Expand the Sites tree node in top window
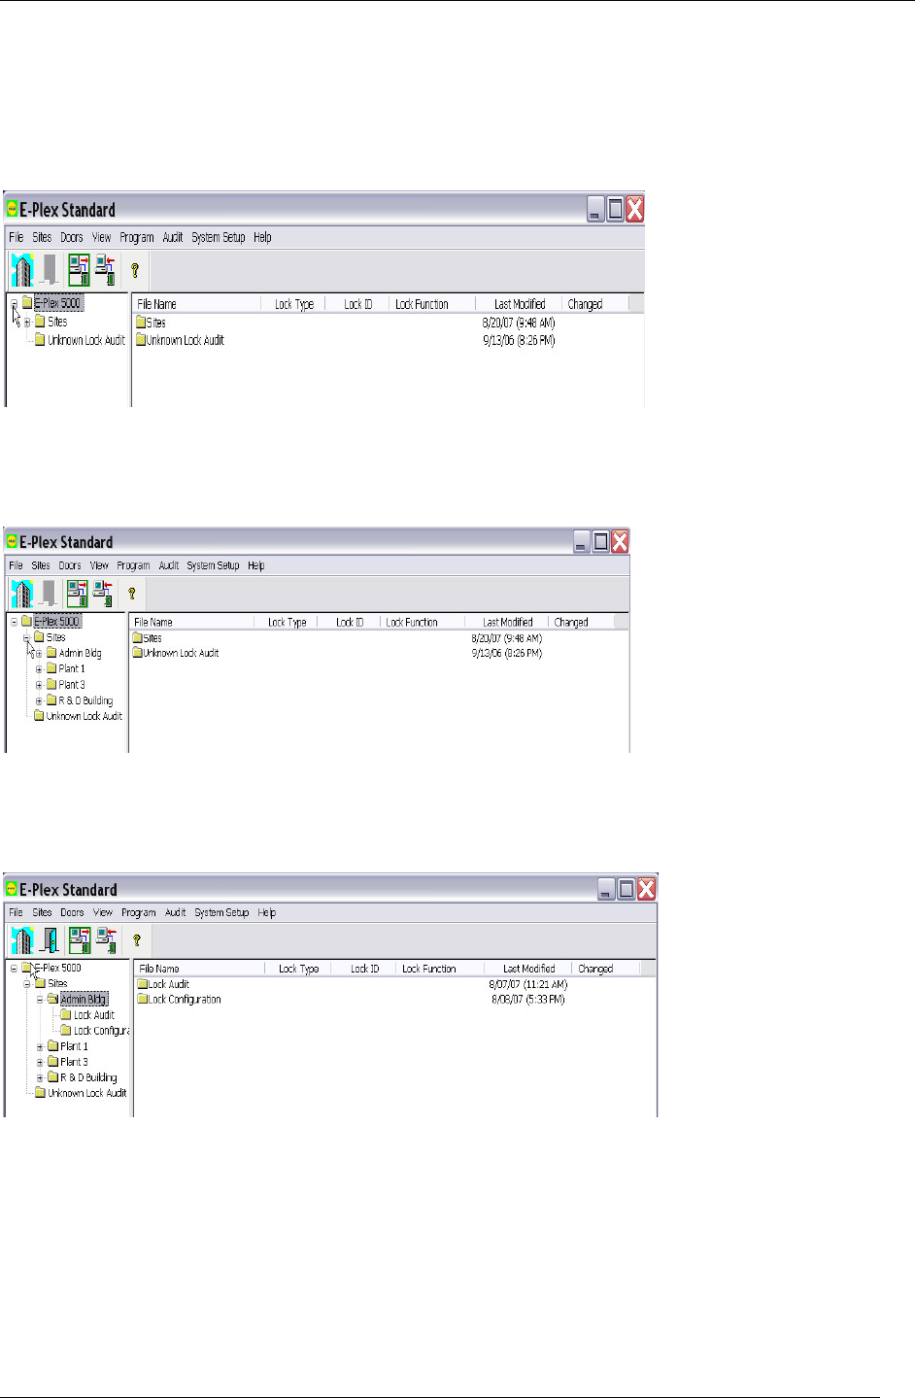Viewport: 915px width, 1398px height. 27,323
